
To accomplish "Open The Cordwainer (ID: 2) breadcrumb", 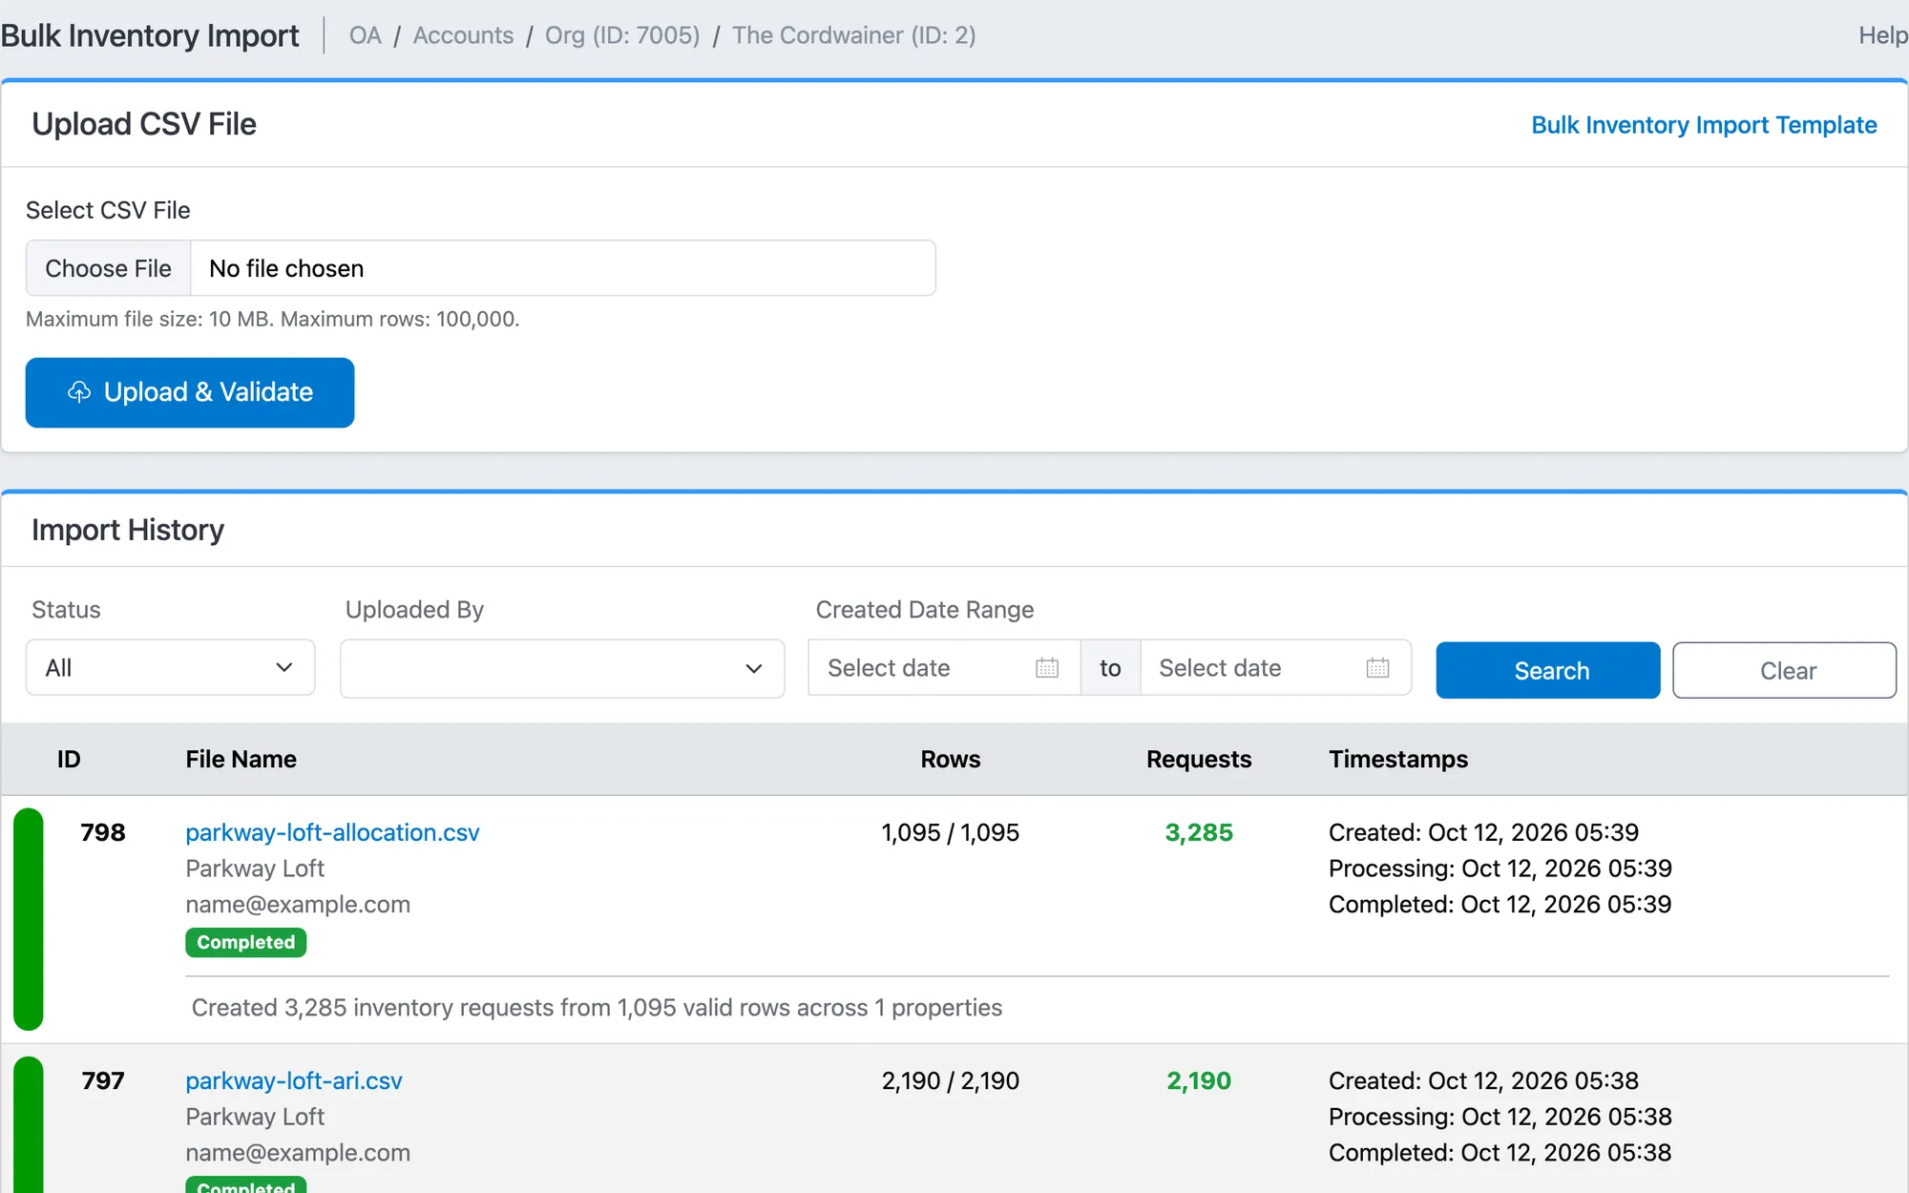I will point(853,35).
